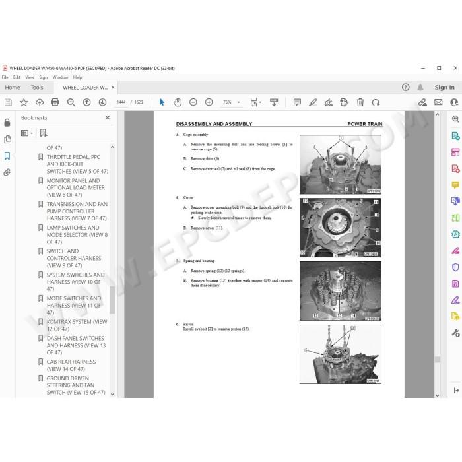This screenshot has width=462, height=462.
Task: Expand the bookmarks options menu
Action: click(x=27, y=133)
